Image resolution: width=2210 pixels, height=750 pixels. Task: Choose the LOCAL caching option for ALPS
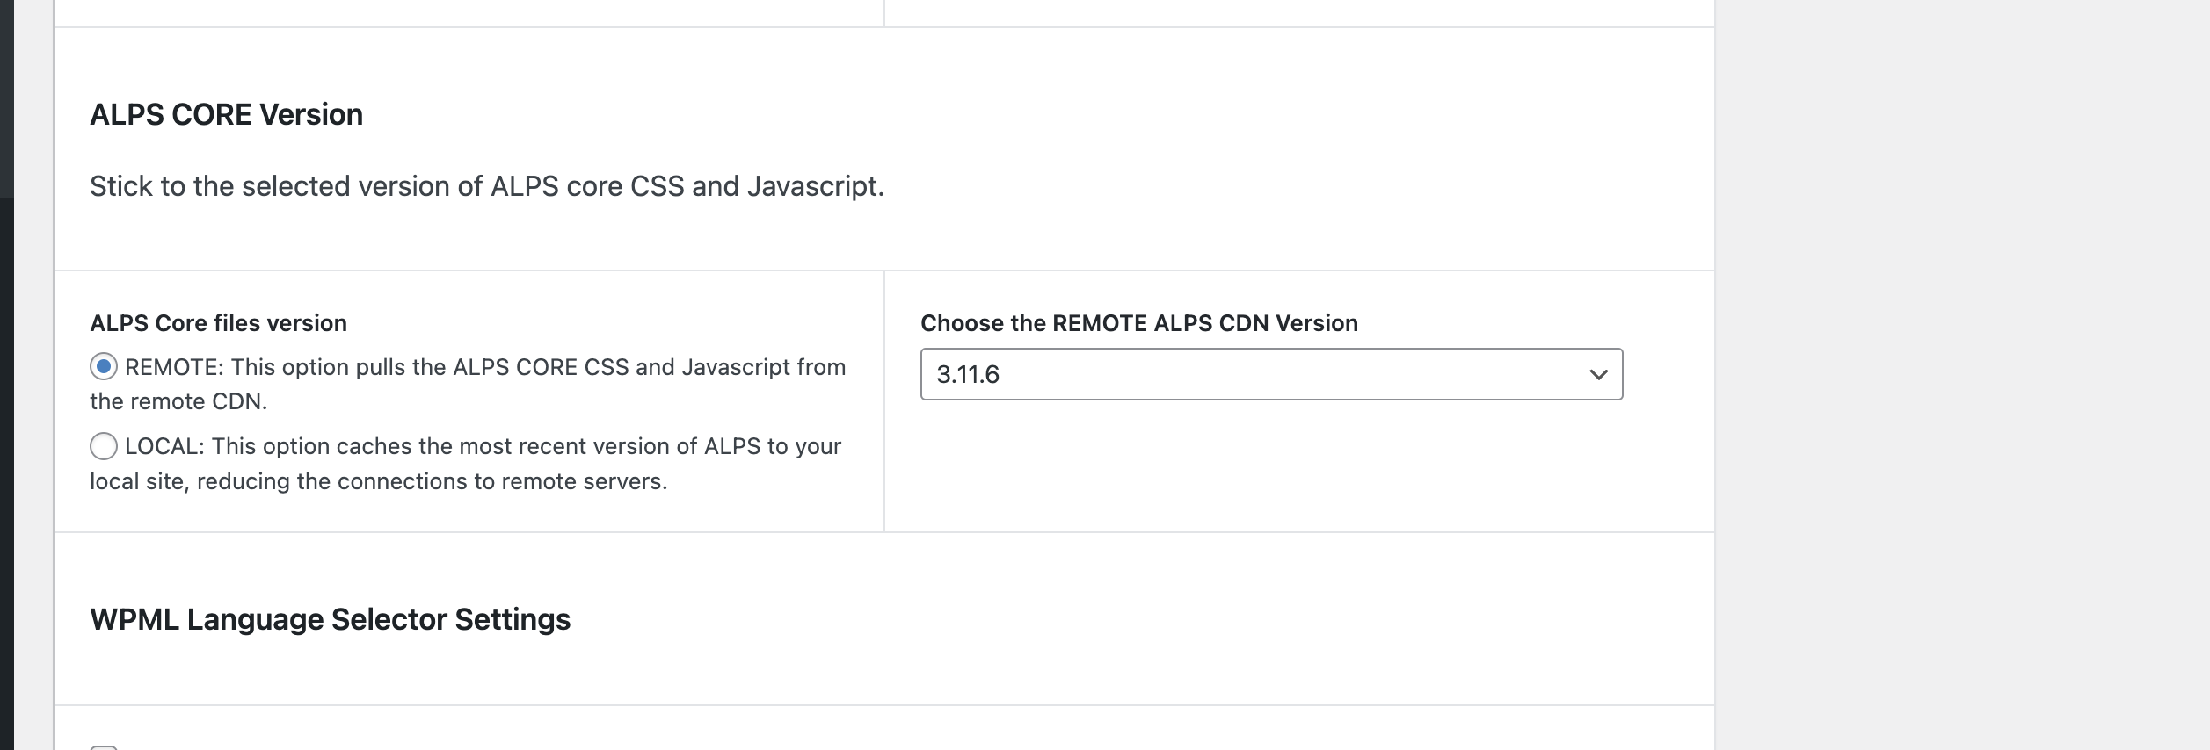coord(105,445)
